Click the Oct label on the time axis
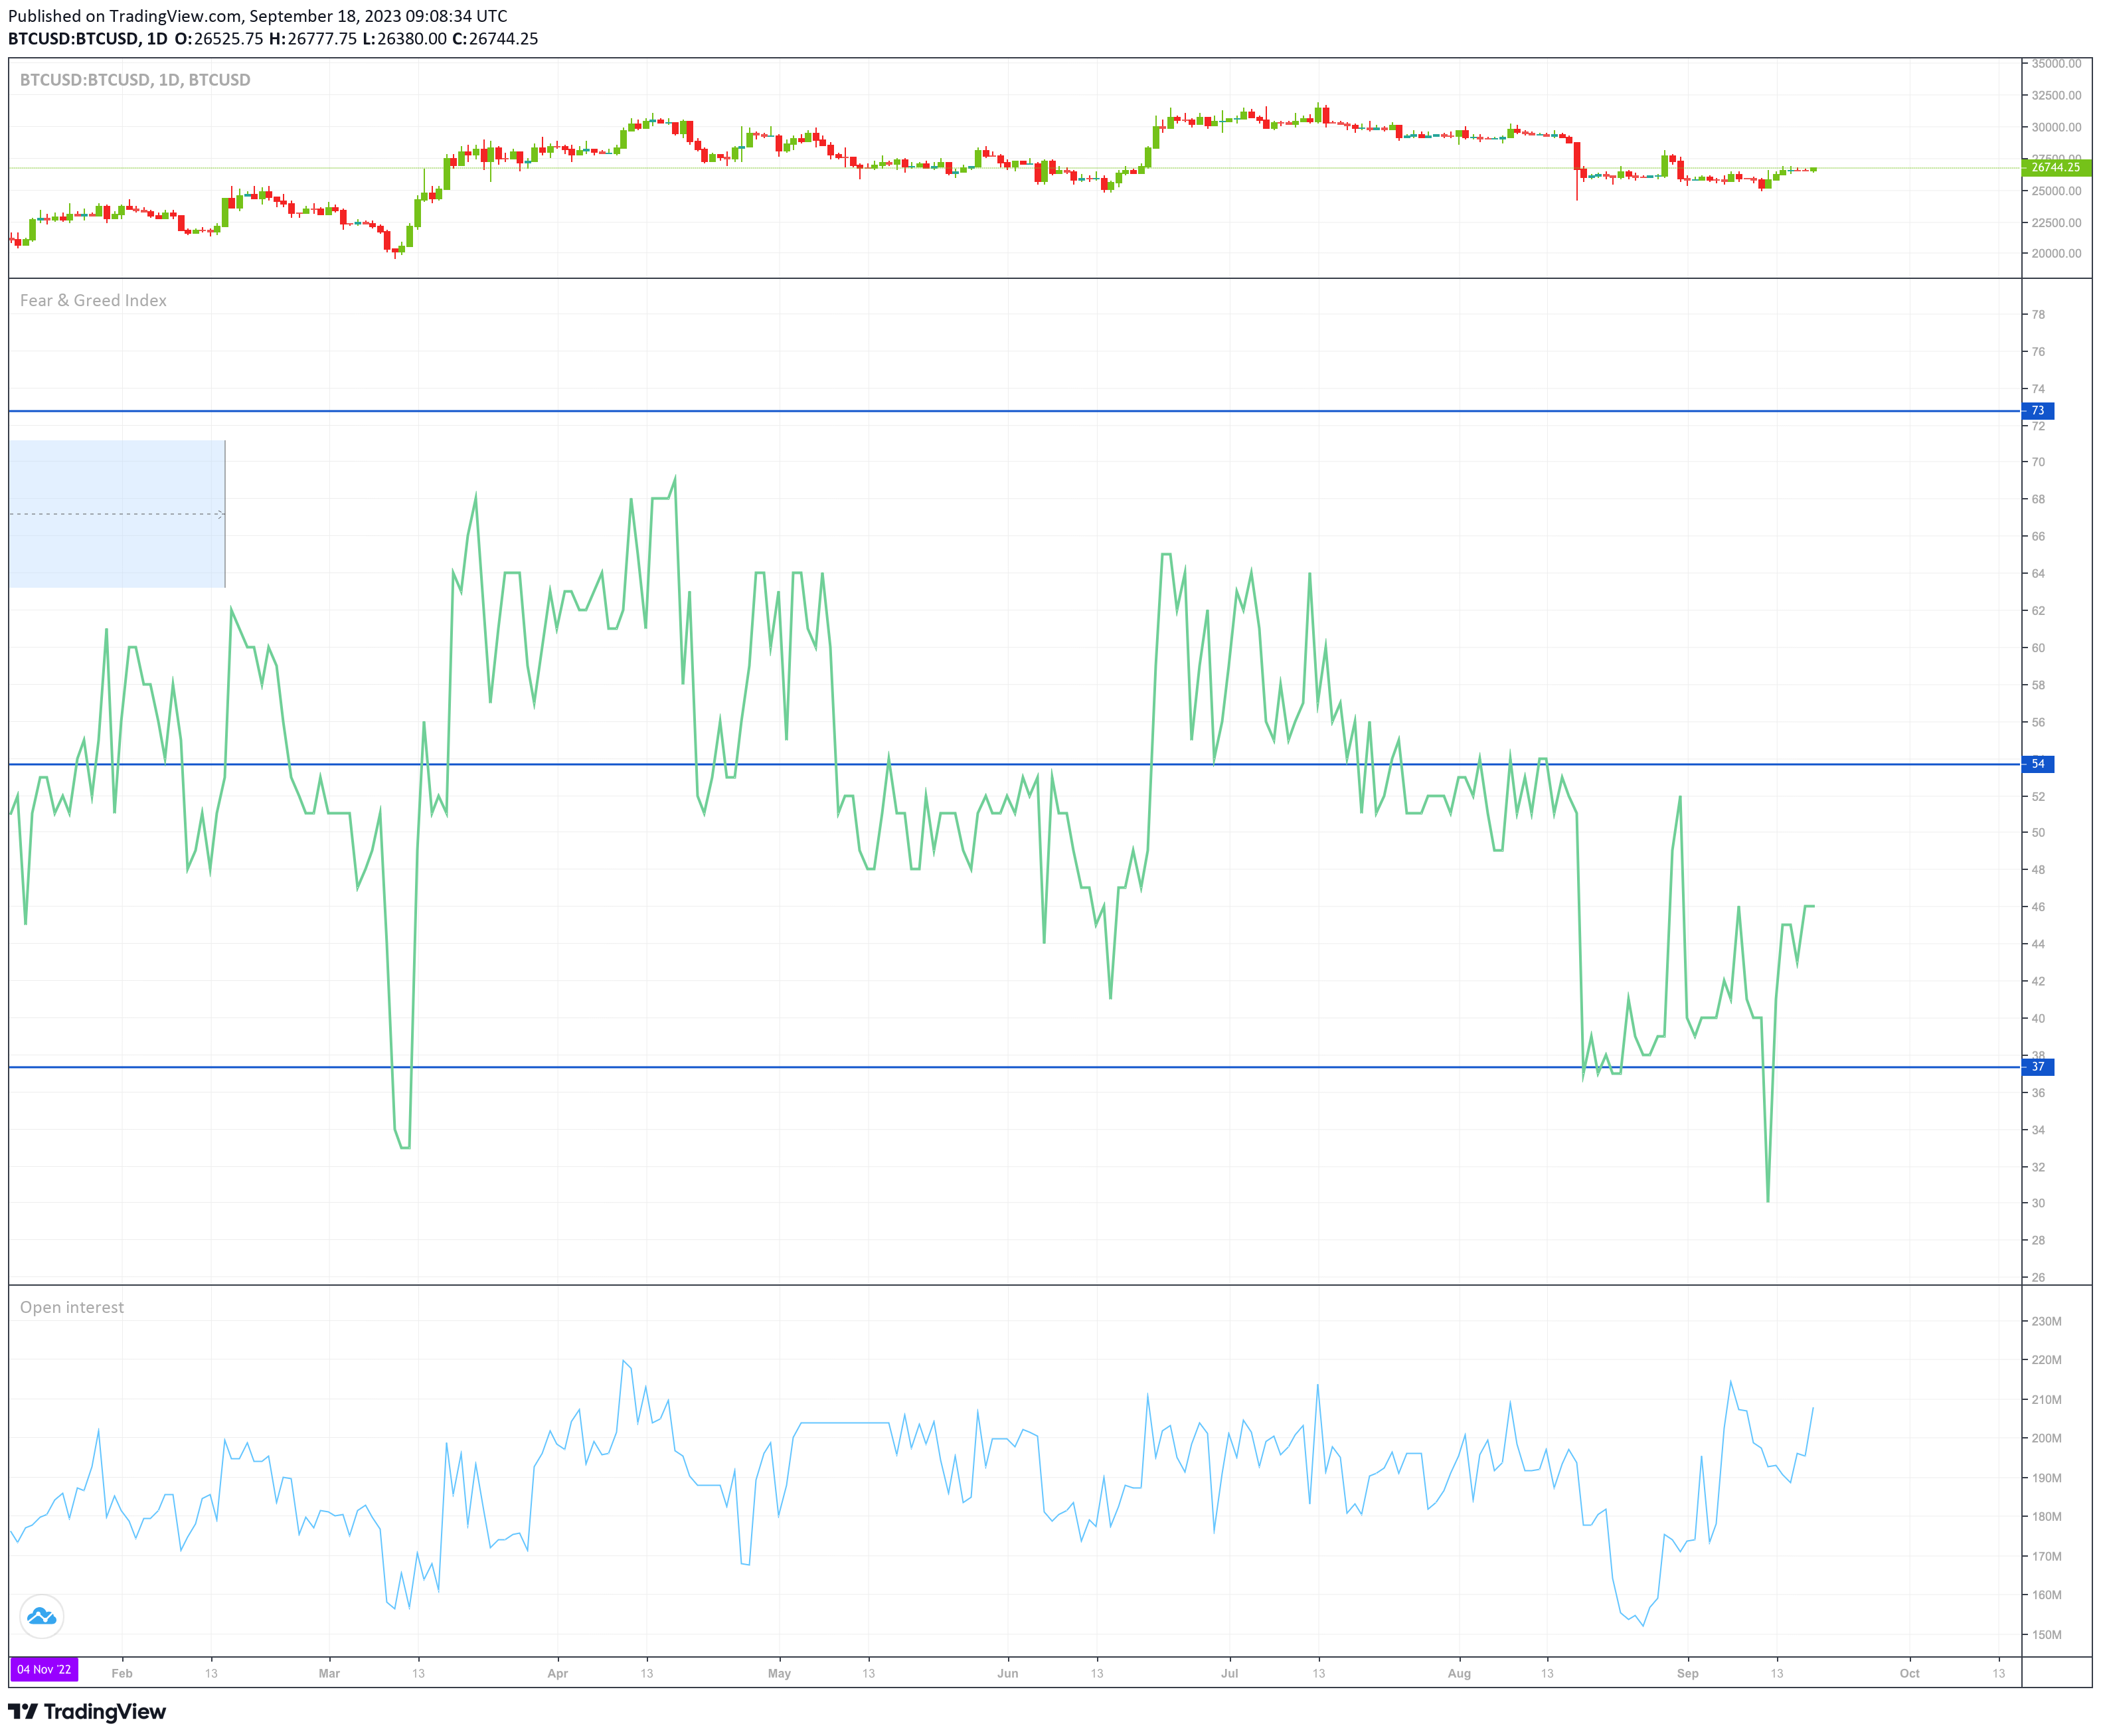2101x1736 pixels. click(x=1910, y=1673)
